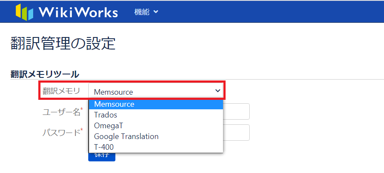Click the down arrow of the 翻訳メモリ dropdown
384x173 pixels.
[217, 91]
